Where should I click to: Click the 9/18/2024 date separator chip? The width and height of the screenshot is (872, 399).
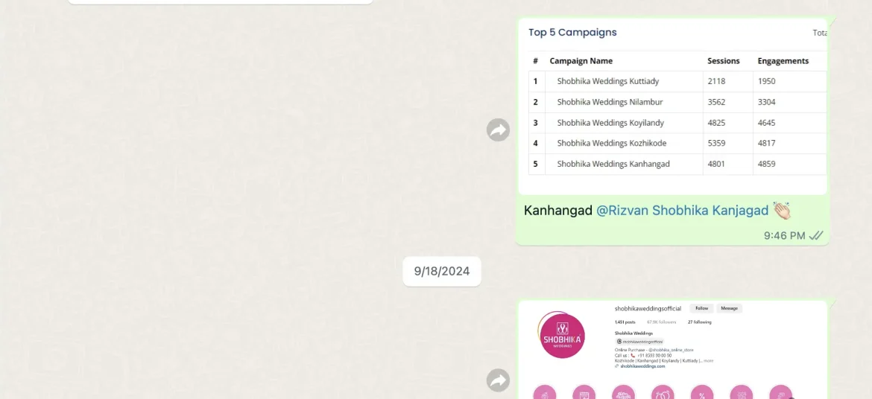point(441,271)
